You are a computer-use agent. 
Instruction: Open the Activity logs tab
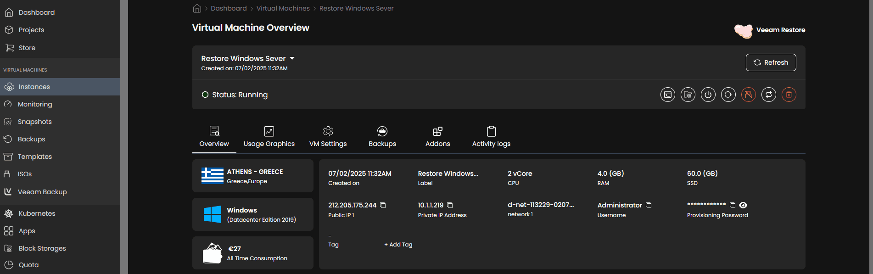491,137
